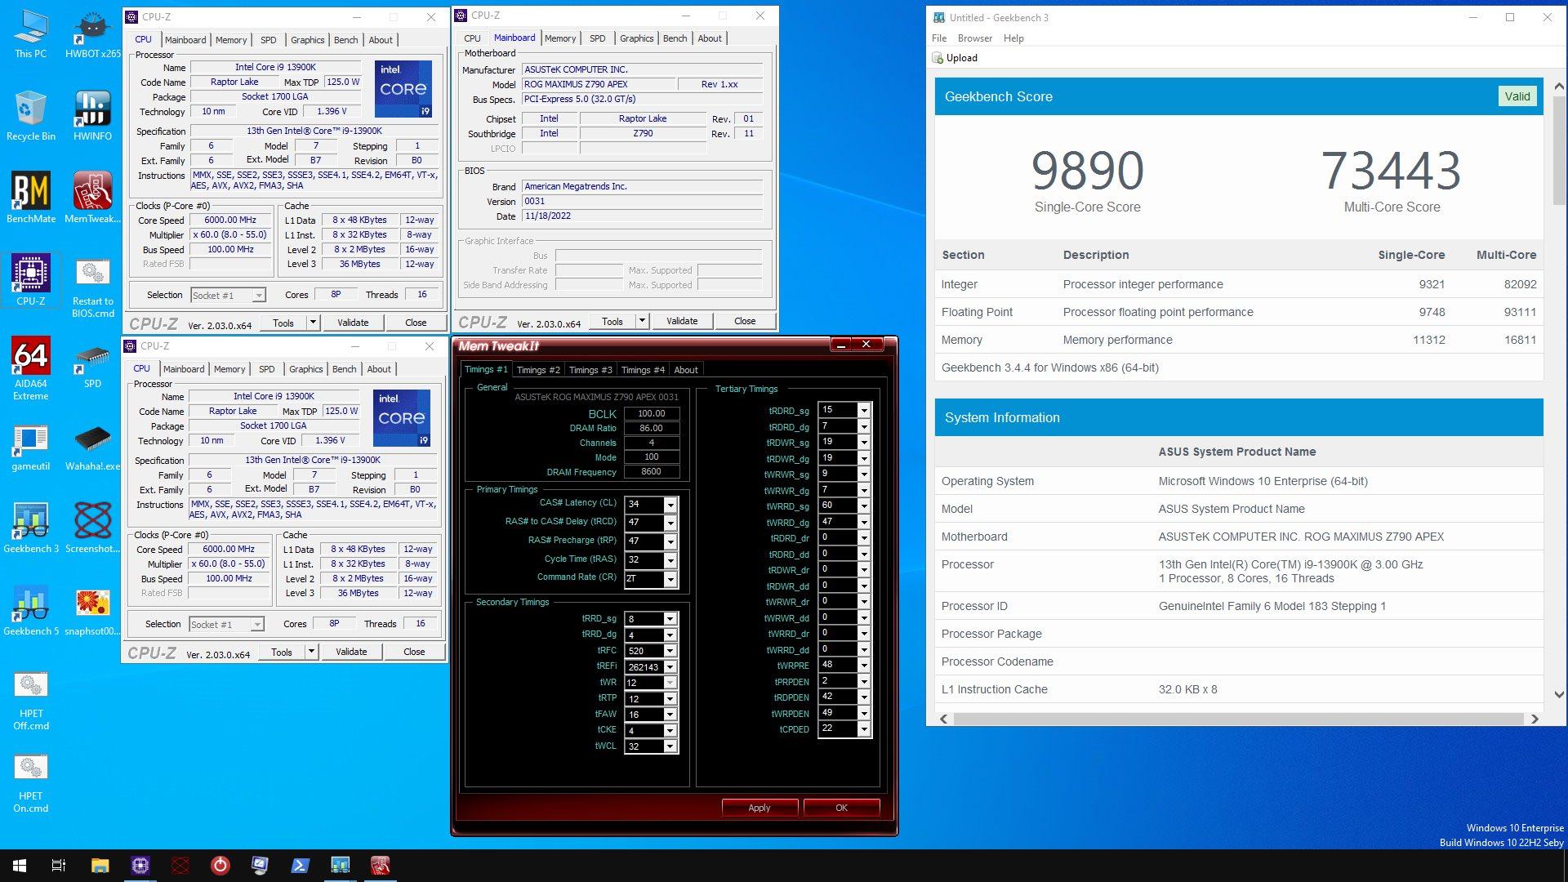Open the Windows Start menu

point(20,866)
